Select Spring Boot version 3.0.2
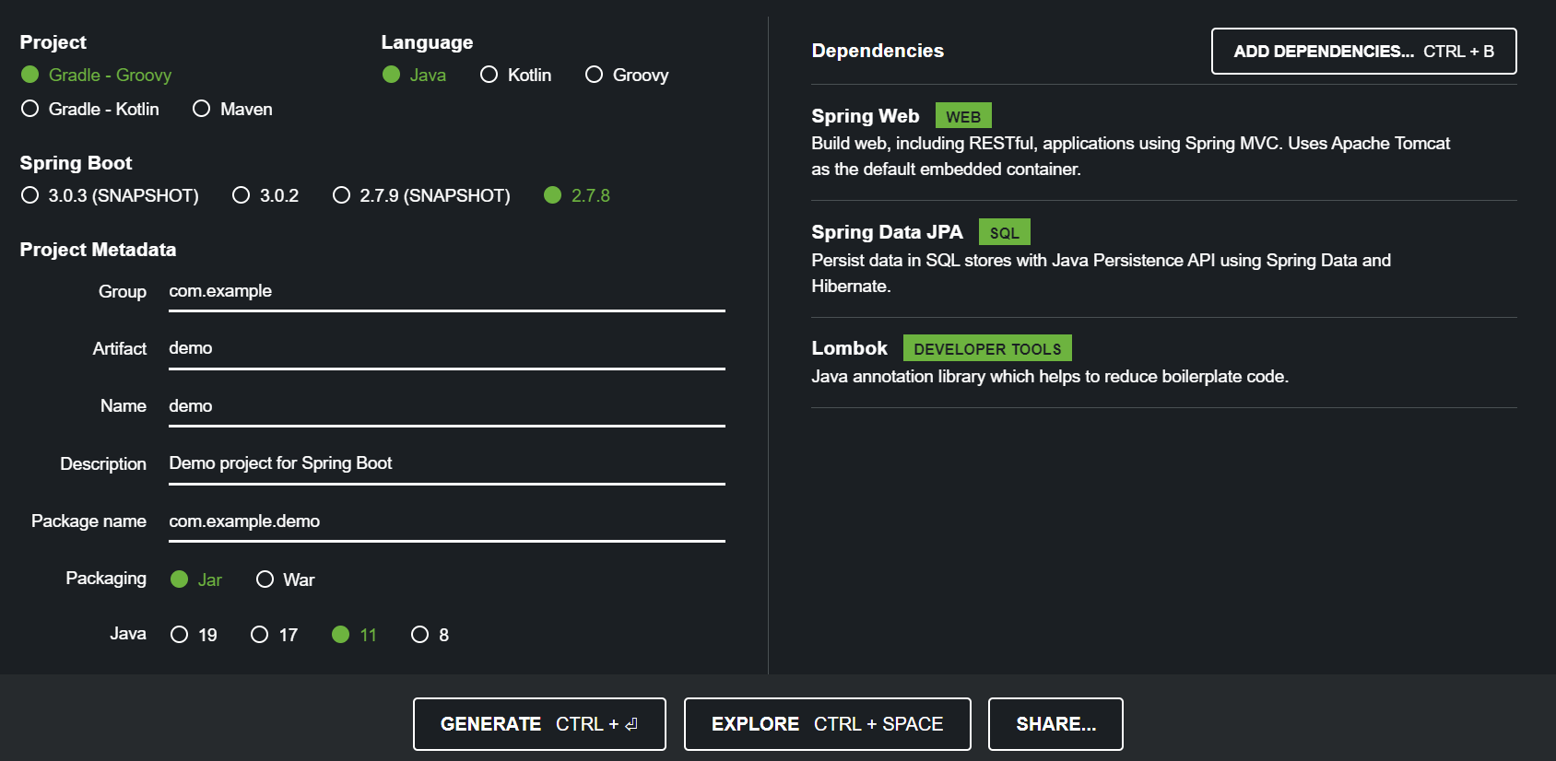Image resolution: width=1556 pixels, height=761 pixels. click(x=265, y=195)
